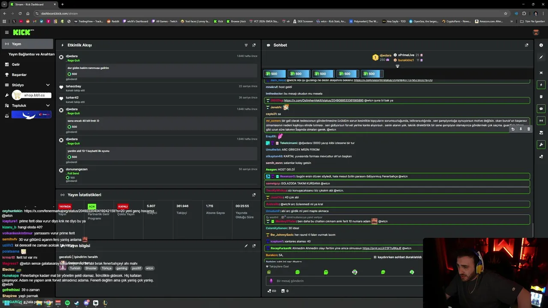
Task: Click the turker42 follow event
Action: pyautogui.click(x=158, y=99)
